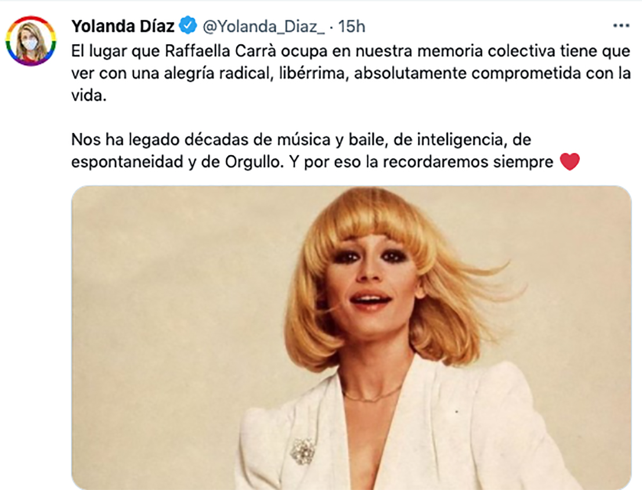The image size is (642, 490).
Task: Click the name 'Raffaella Carrà' in tweet text
Action: [x=221, y=51]
